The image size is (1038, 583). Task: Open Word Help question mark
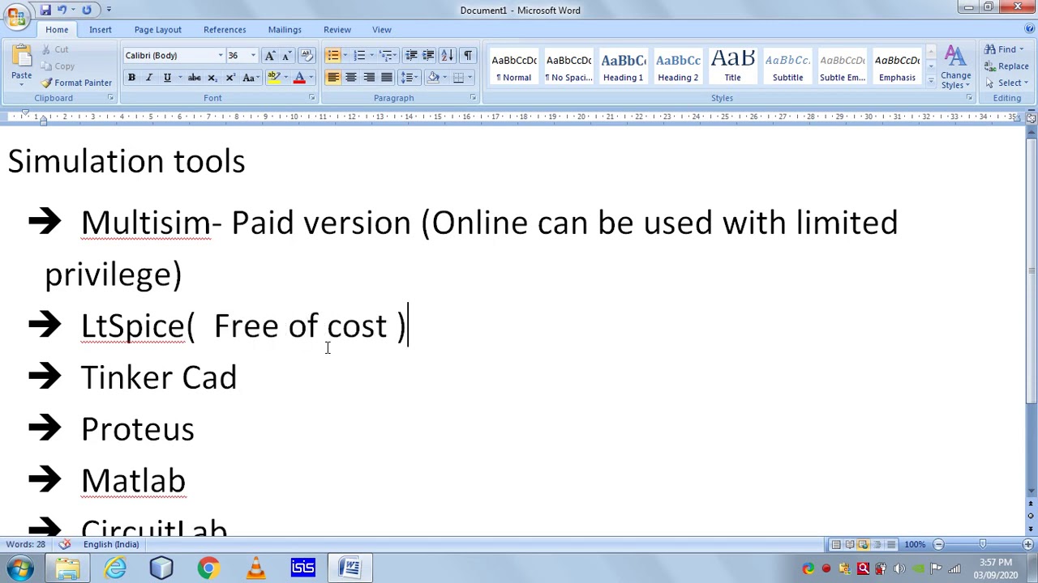coord(1030,29)
